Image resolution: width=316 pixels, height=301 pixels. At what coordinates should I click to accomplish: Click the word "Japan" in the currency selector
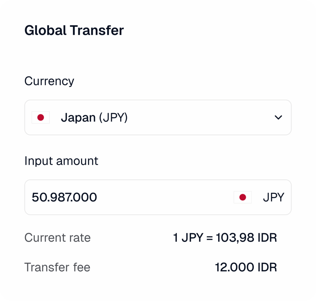[x=78, y=118]
